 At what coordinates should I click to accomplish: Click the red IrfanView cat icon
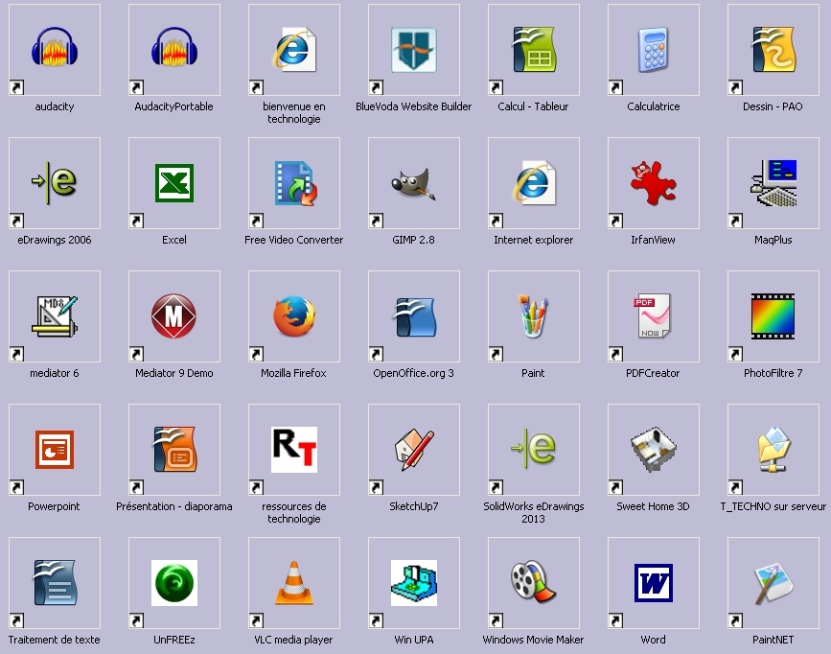(654, 183)
